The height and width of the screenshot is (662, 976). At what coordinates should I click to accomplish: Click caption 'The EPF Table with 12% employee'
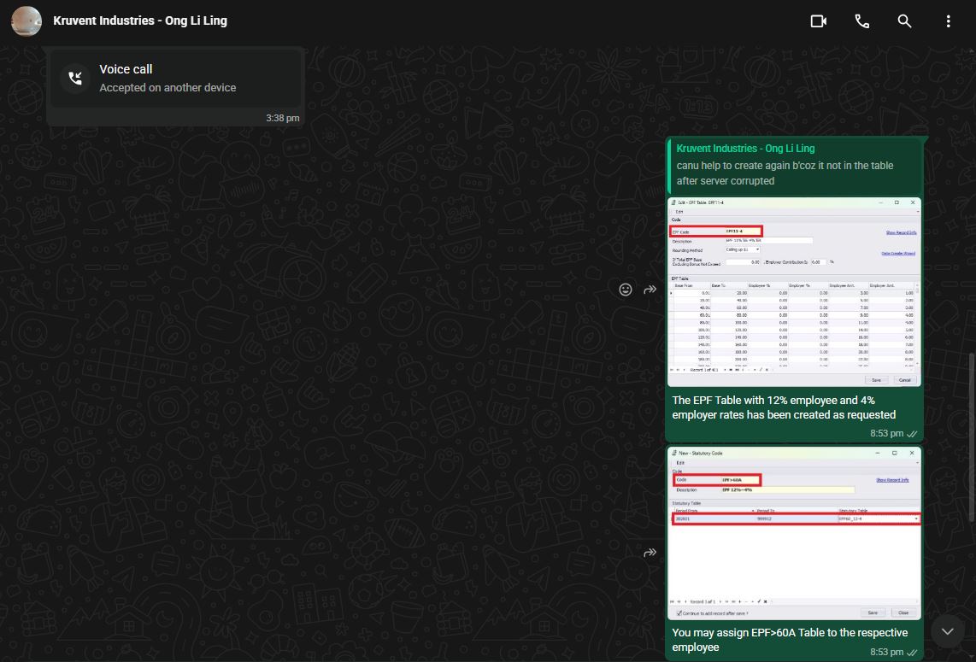784,407
